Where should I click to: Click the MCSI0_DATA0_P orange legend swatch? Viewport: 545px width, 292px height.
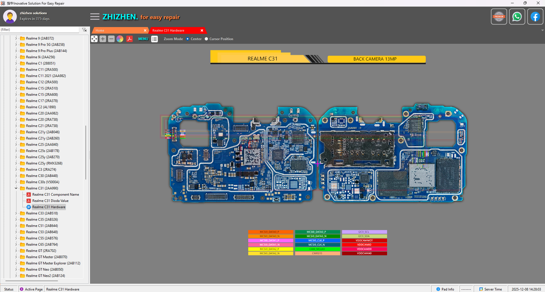click(271, 232)
